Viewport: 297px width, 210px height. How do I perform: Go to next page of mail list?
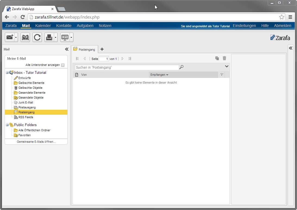pyautogui.click(x=123, y=59)
